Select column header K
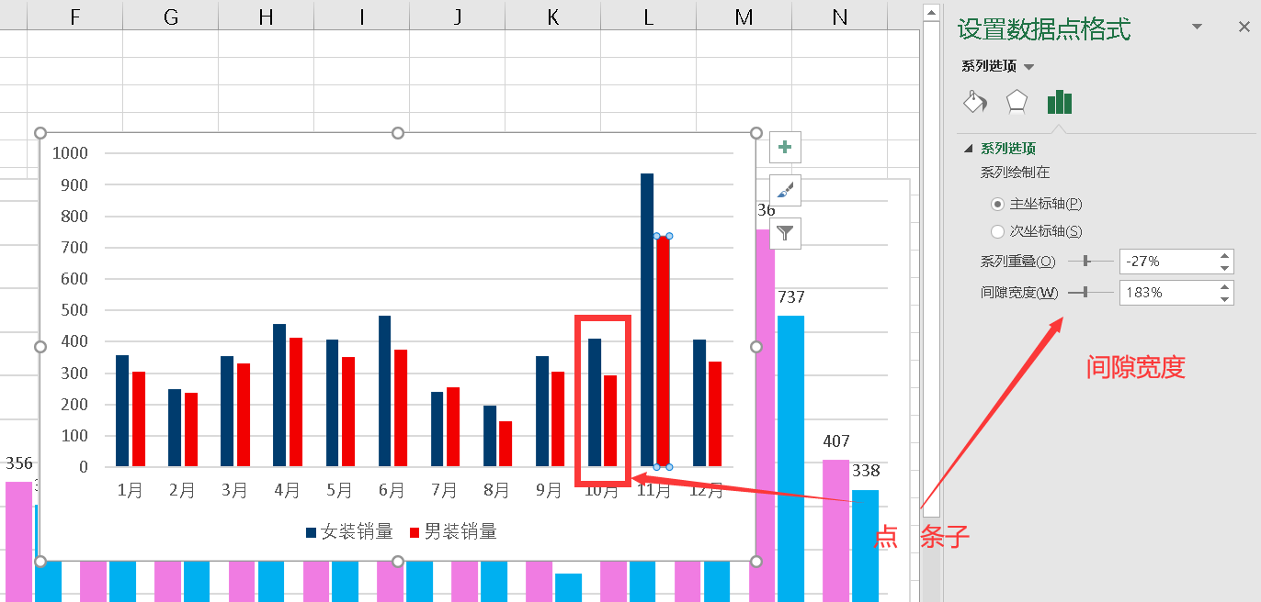The height and width of the screenshot is (602, 1261). coord(552,16)
